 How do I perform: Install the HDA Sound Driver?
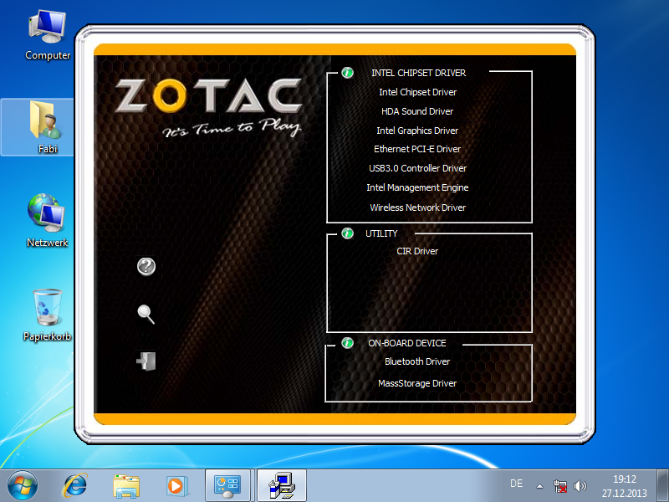point(417,111)
